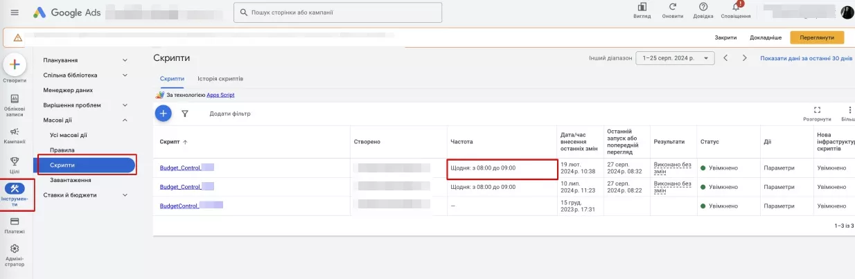Go to the next date range arrow
The image size is (855, 279).
click(x=744, y=58)
